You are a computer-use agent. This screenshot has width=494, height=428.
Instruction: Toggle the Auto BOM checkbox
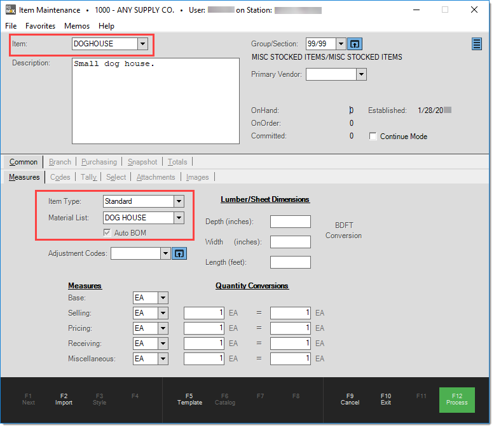107,234
